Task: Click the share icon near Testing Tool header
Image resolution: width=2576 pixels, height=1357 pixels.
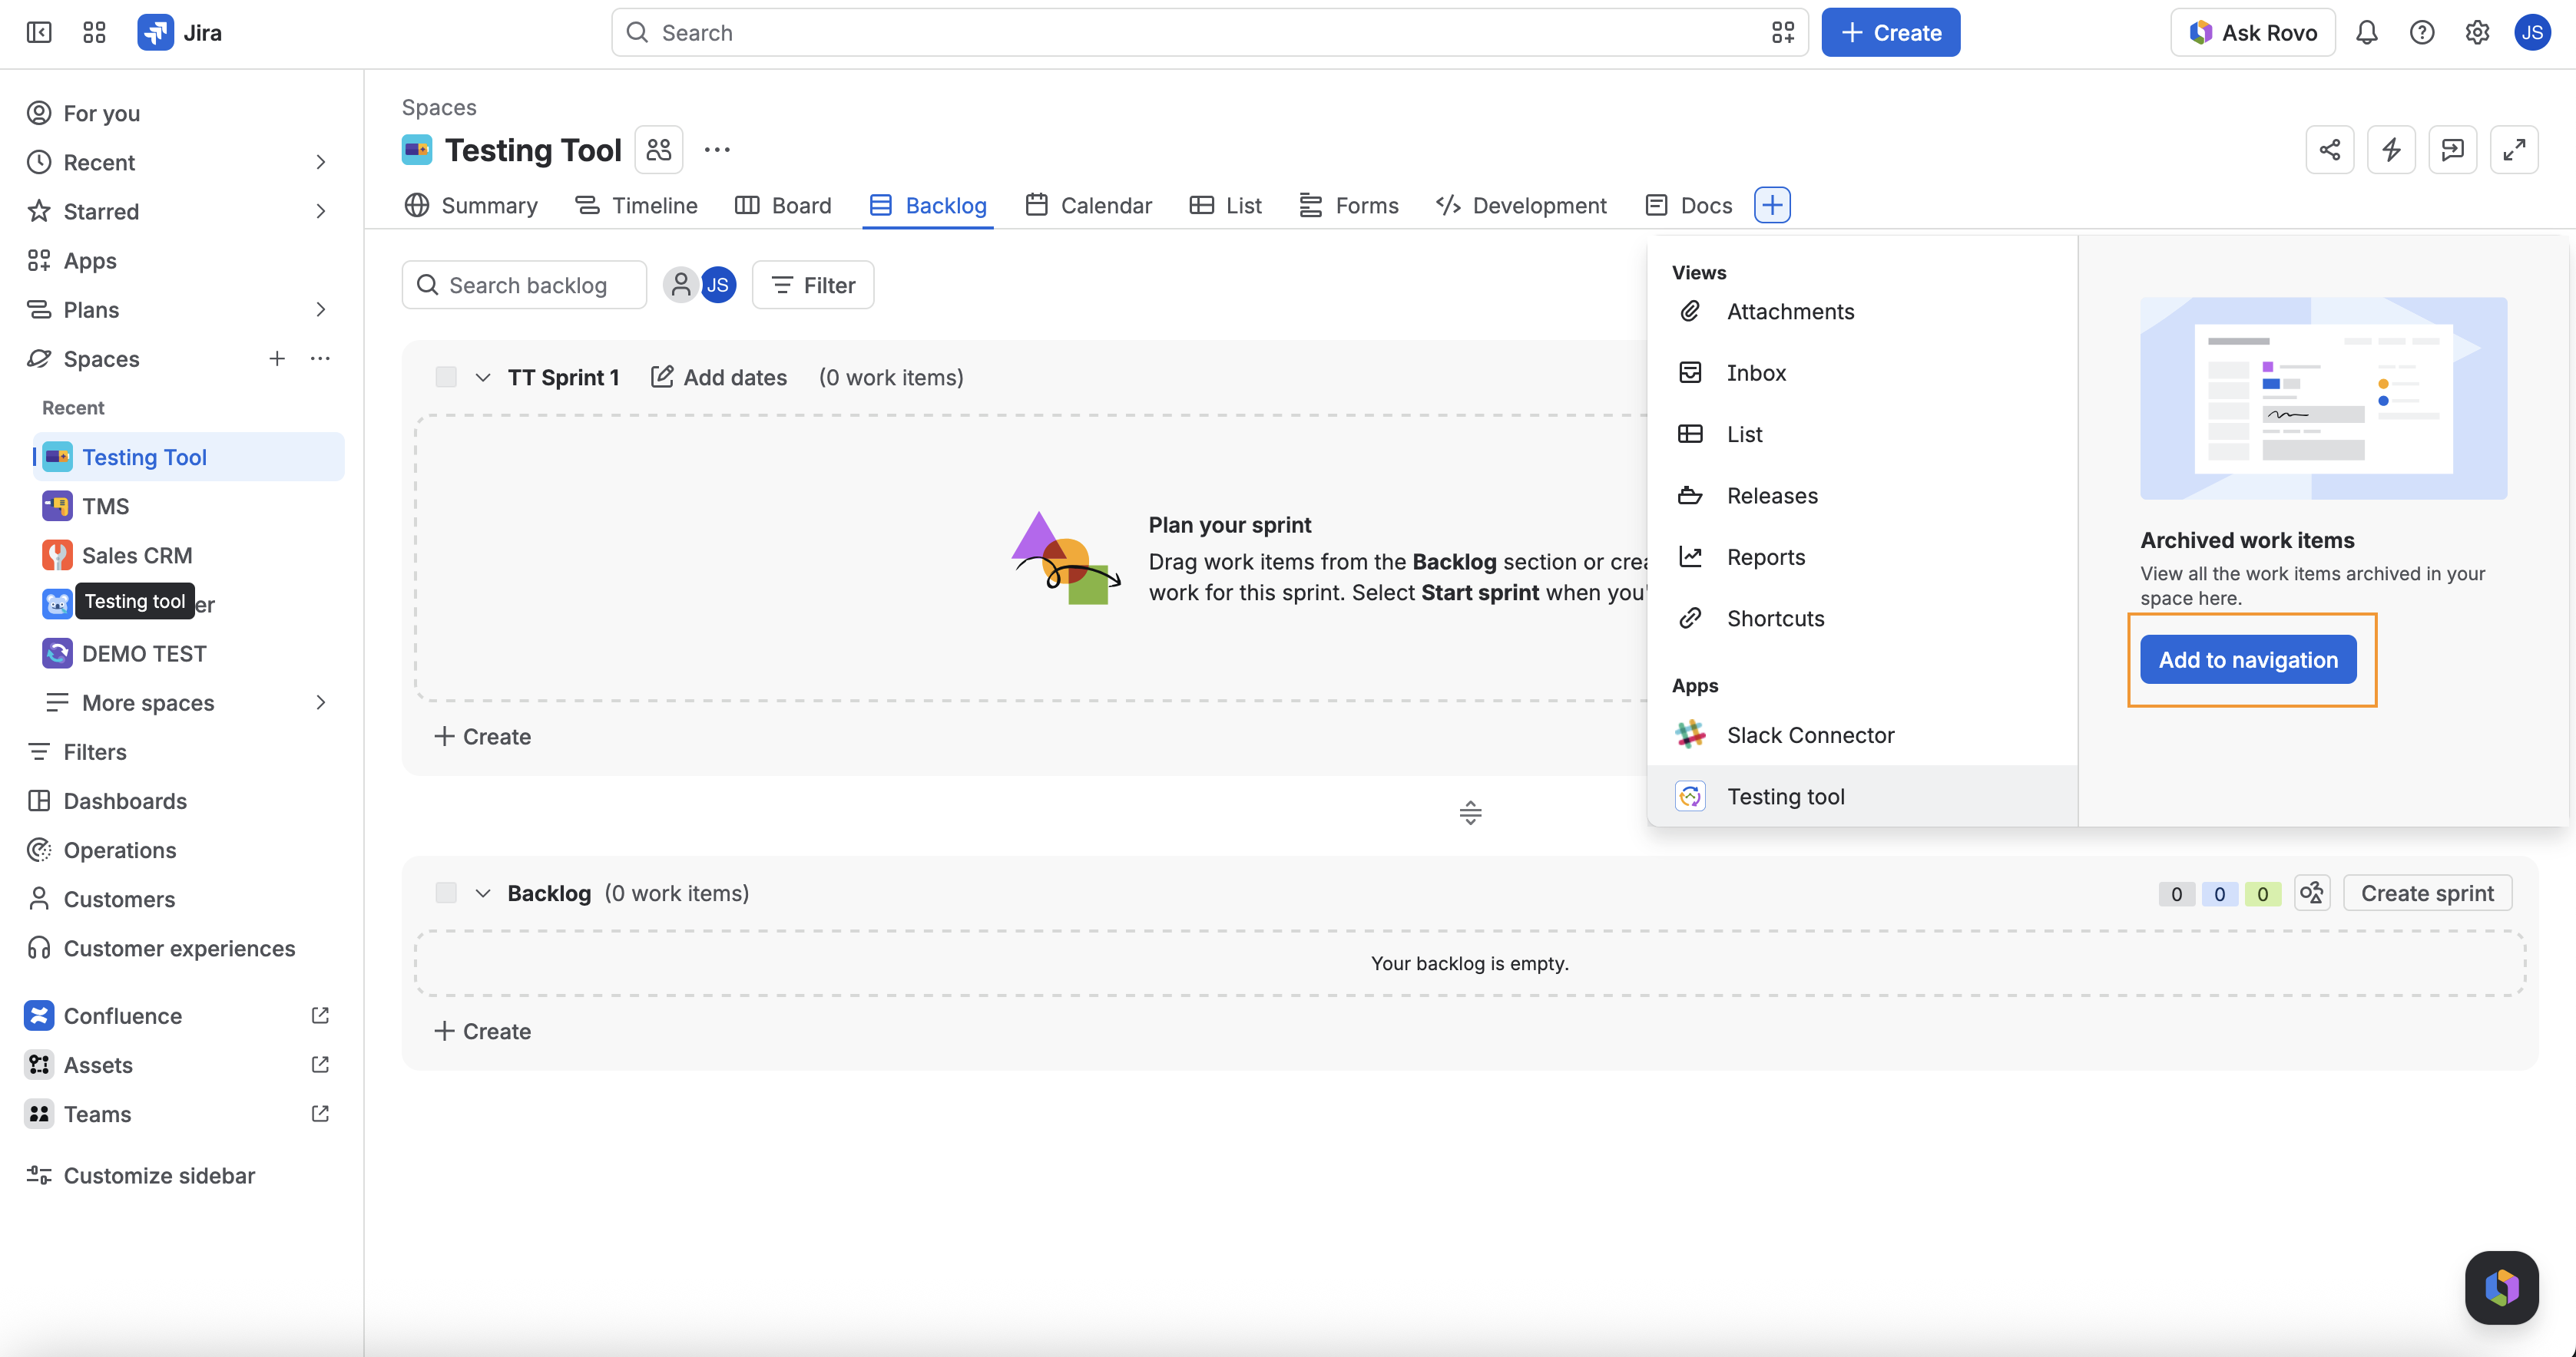Action: [x=2329, y=150]
